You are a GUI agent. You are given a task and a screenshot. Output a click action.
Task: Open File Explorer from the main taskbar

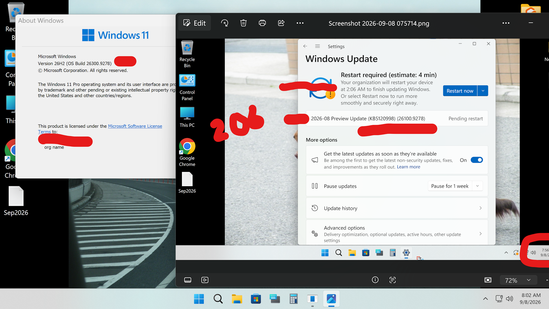coord(237,299)
